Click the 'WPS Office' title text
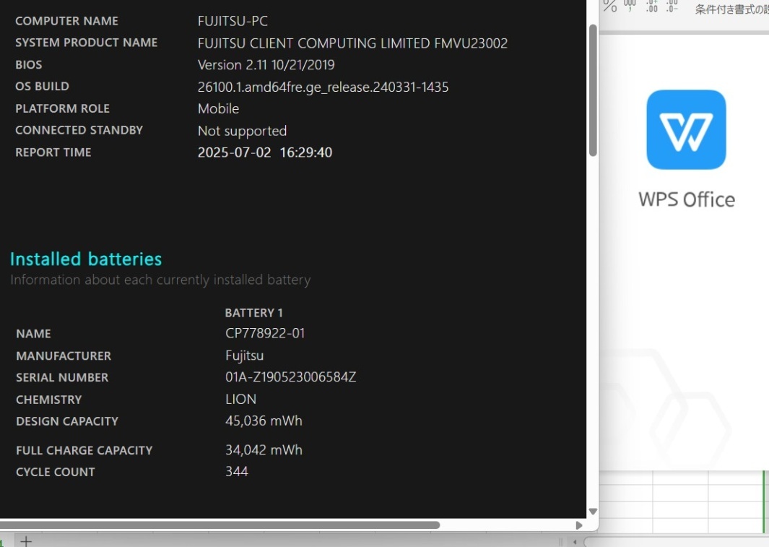This screenshot has height=547, width=769. 687,199
